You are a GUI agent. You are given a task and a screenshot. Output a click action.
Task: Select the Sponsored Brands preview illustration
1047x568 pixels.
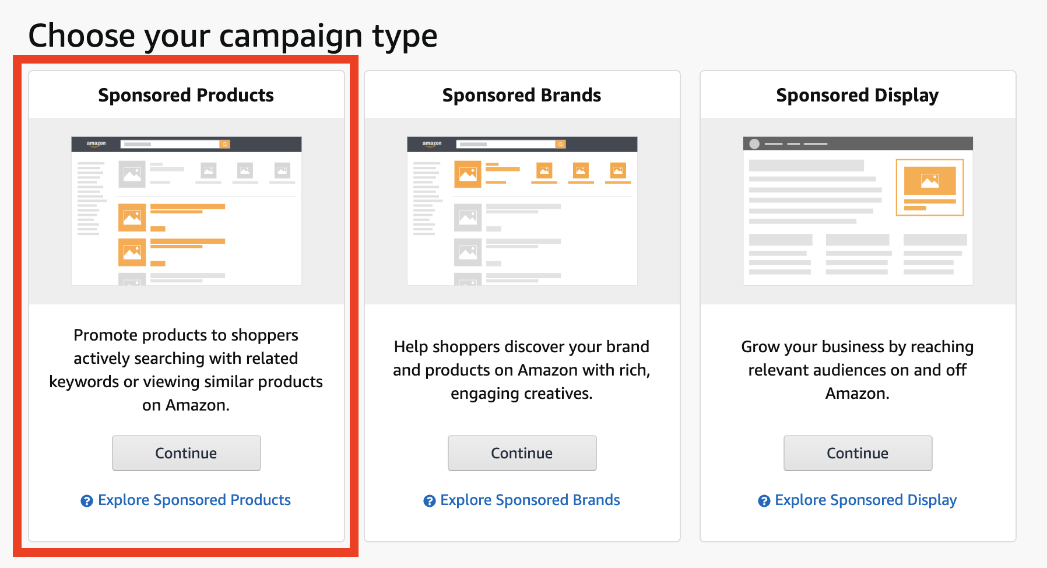(522, 211)
